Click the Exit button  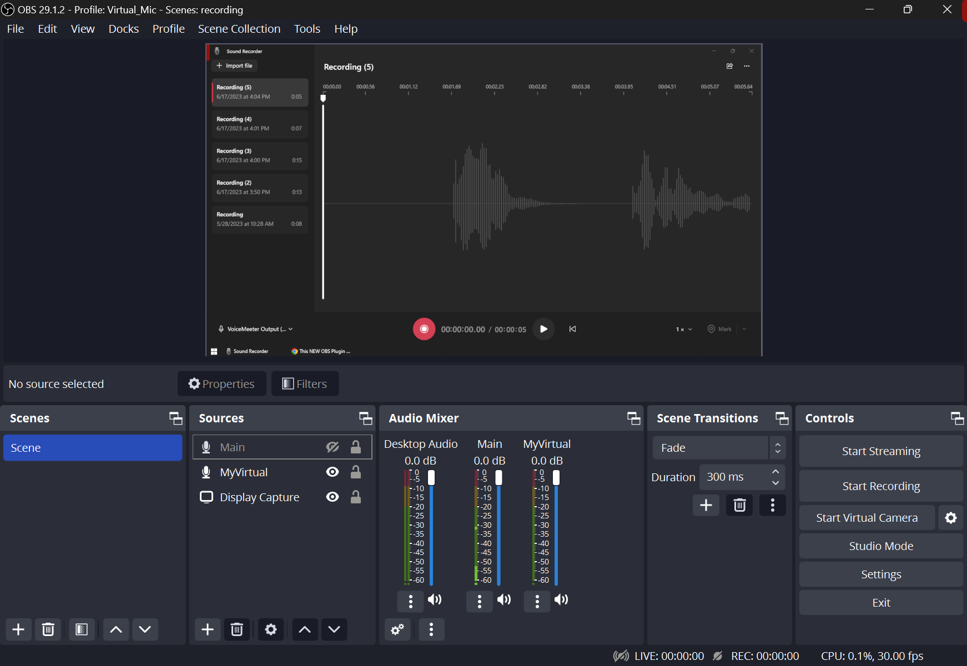[881, 603]
